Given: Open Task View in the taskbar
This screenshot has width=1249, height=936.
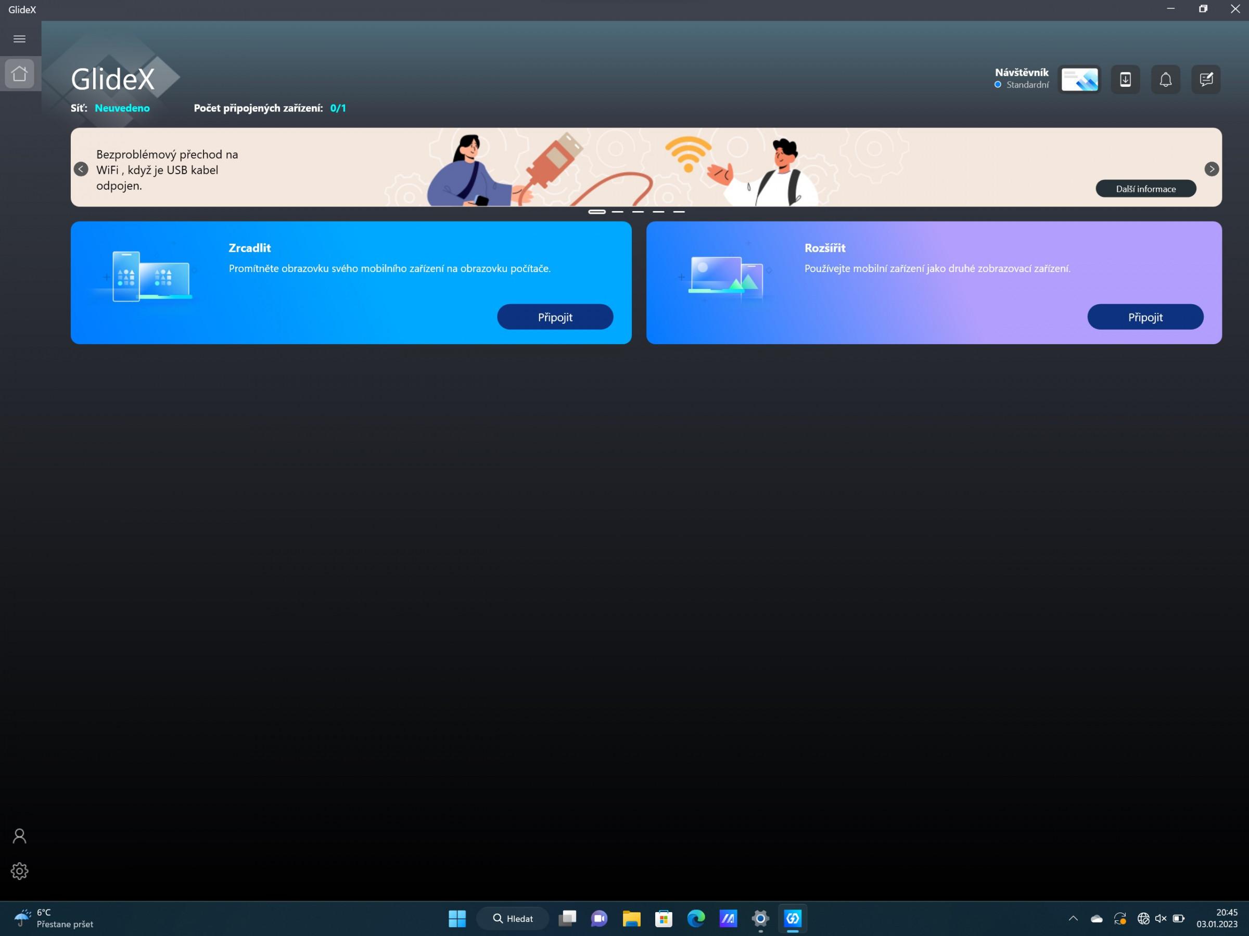Looking at the screenshot, I should coord(567,918).
